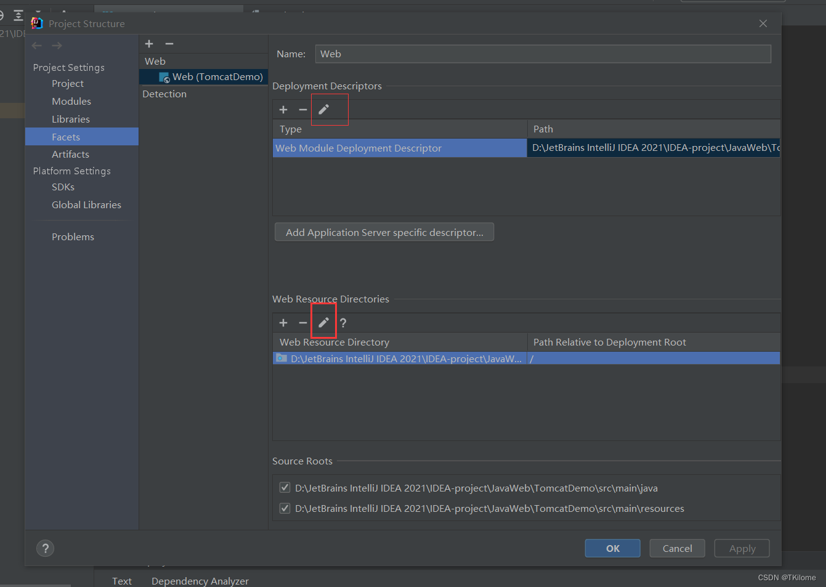Click the Cancel button
Viewport: 826px width, 587px height.
pos(678,548)
